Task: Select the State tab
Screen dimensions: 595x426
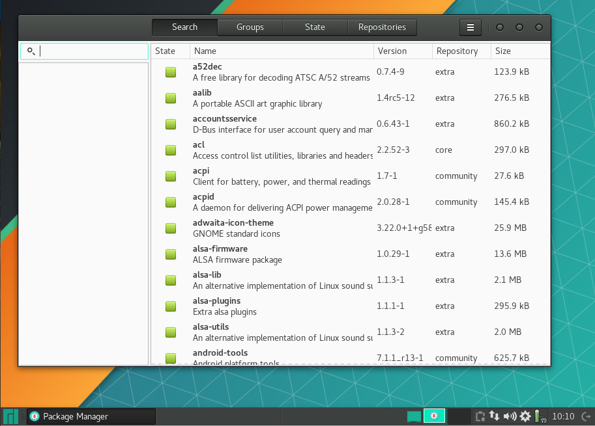Action: 315,27
